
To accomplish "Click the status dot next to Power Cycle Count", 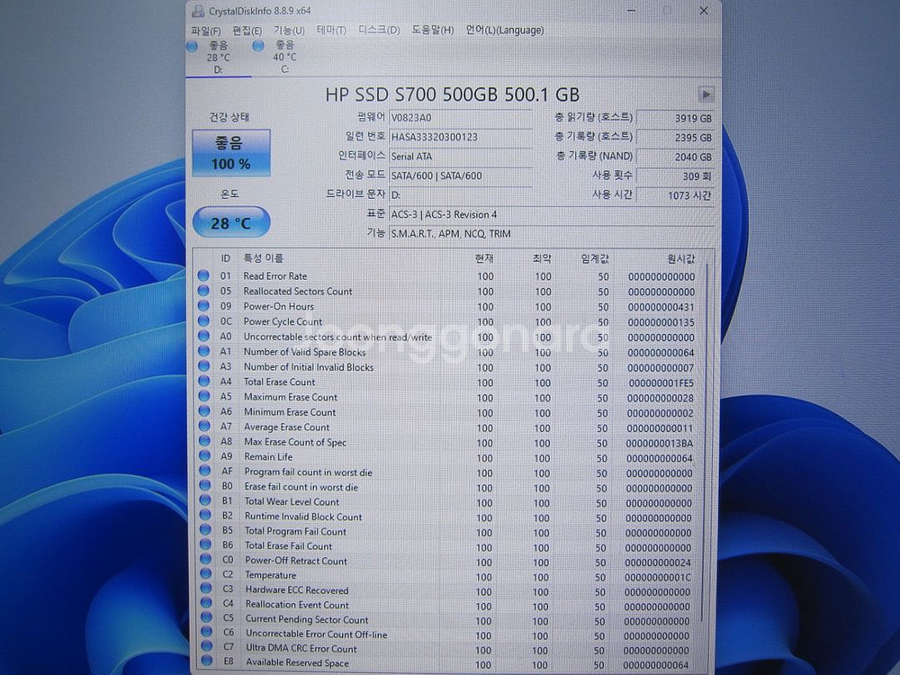I will (205, 321).
